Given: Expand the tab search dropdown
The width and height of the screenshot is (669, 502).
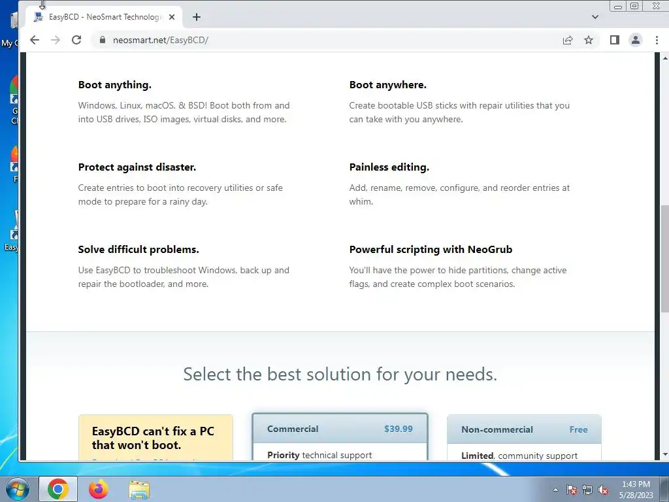Looking at the screenshot, I should pyautogui.click(x=595, y=17).
